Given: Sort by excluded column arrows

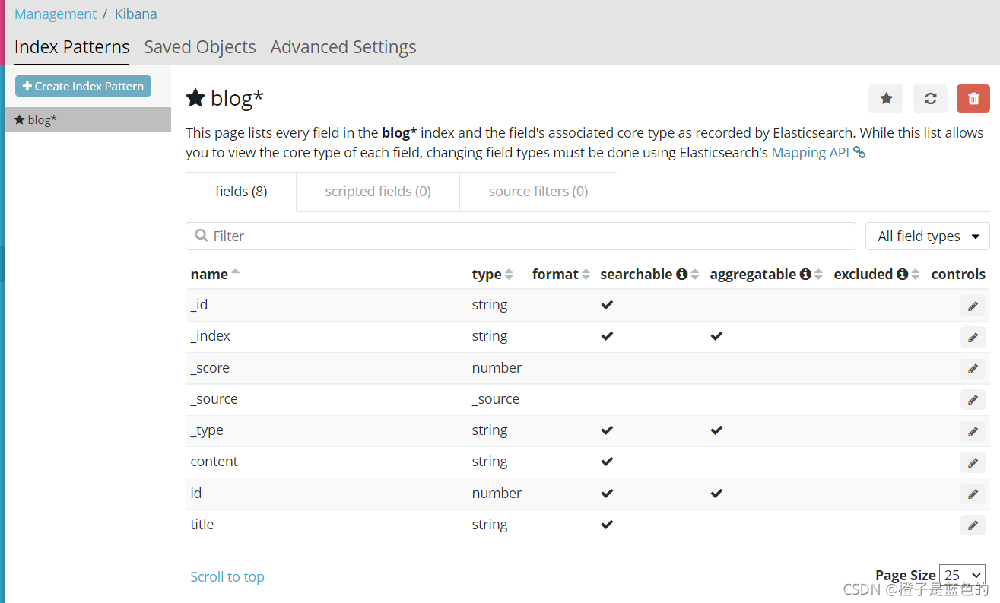Looking at the screenshot, I should tap(916, 275).
